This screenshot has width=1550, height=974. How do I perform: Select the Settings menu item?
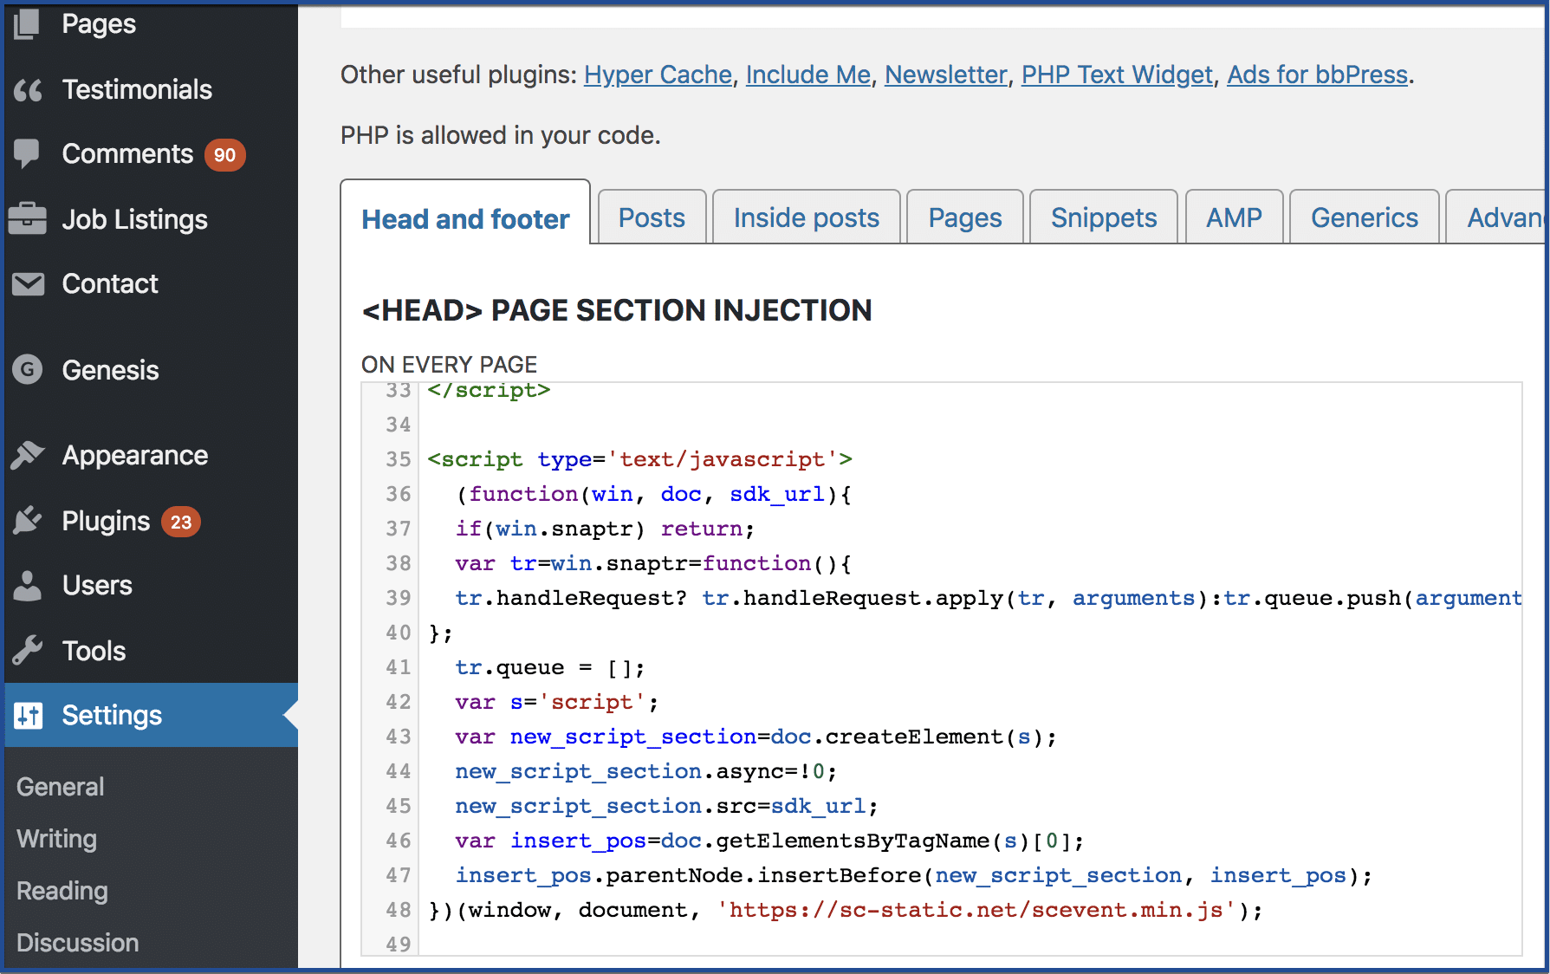click(x=152, y=715)
